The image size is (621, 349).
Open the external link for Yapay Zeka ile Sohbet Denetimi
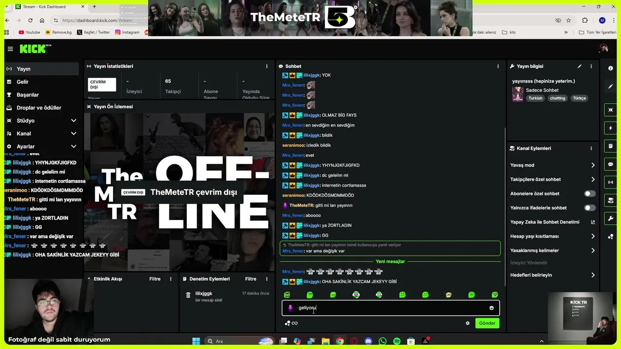593,222
